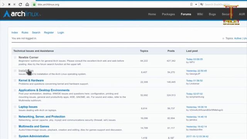Open the Home nav item
247x139 pixels.
pos(152,14)
